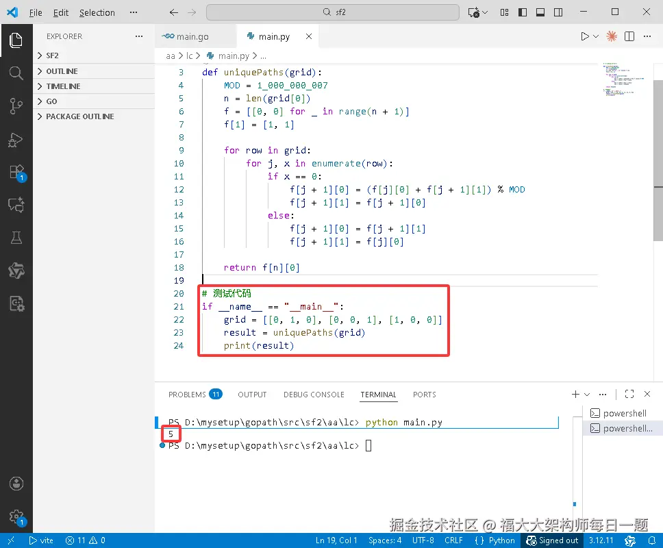Viewport: 663px width, 548px height.
Task: Customize layout icon in title bar
Action: [x=504, y=12]
